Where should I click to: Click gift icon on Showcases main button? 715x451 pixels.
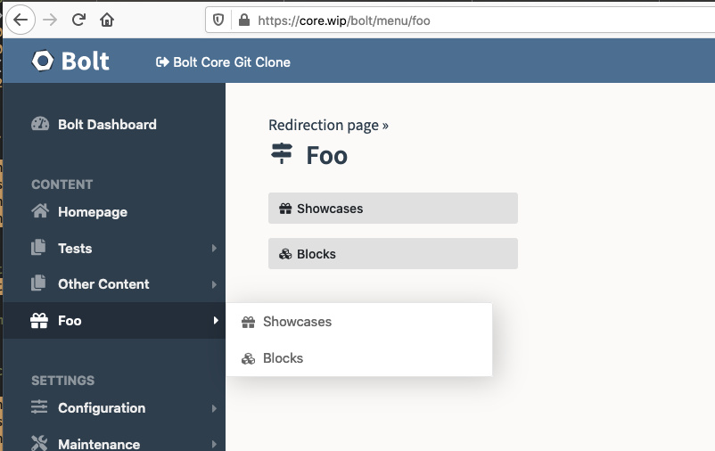(x=285, y=209)
